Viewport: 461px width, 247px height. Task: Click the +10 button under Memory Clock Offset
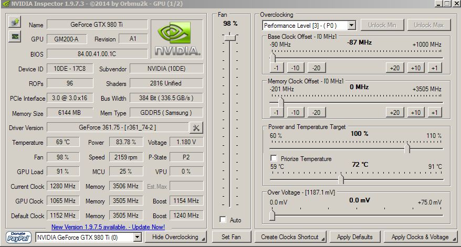point(416,112)
